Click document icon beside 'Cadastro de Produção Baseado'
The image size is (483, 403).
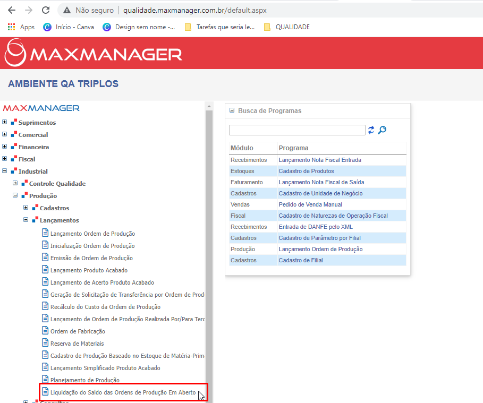(x=45, y=355)
